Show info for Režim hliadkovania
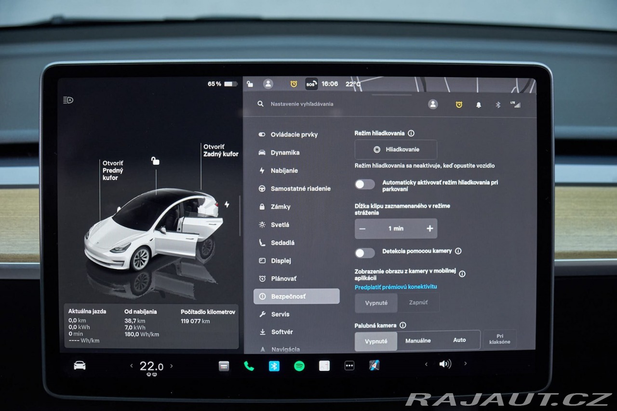The width and height of the screenshot is (617, 411). 411,133
